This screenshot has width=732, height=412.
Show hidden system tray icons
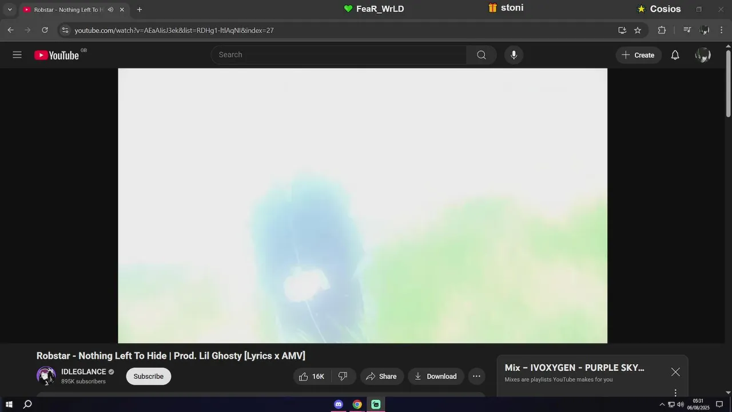tap(662, 405)
